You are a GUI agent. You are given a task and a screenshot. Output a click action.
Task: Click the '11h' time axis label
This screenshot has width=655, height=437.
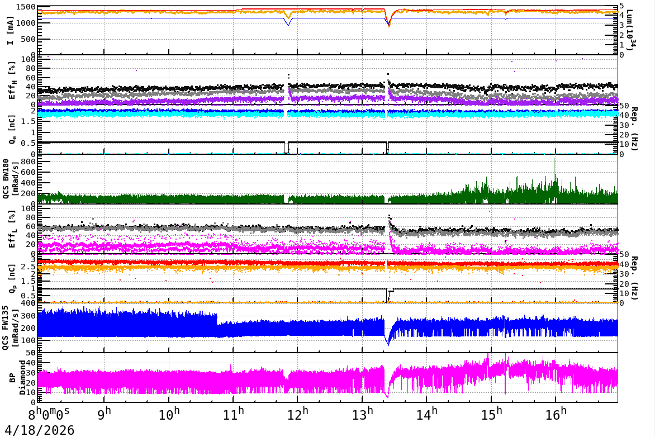tap(233, 414)
